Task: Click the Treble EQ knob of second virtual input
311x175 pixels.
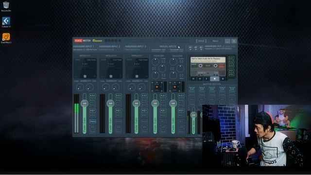Action: pyautogui.click(x=173, y=62)
